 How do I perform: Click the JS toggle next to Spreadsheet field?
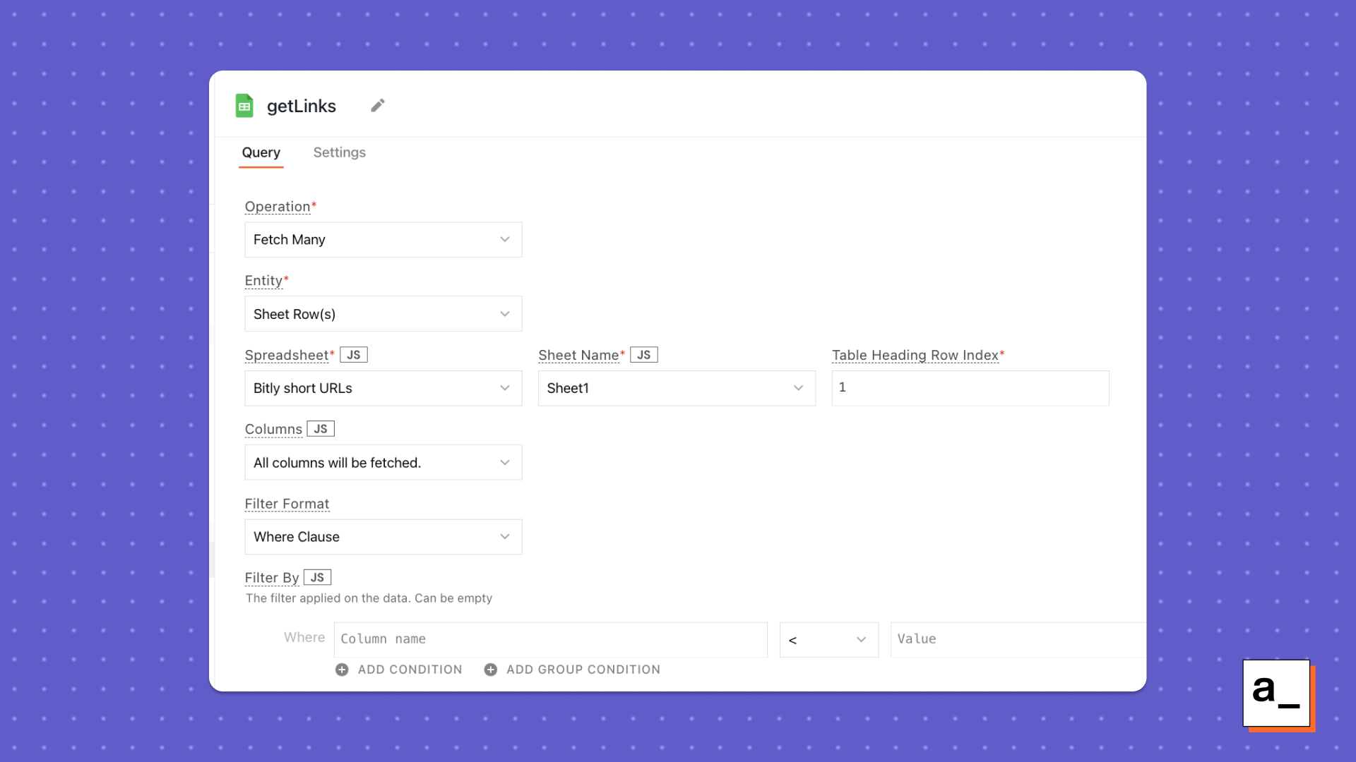(352, 353)
